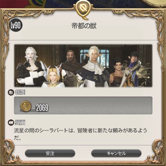166x166 pixels.
Task: Click the gold gil coin icon
Action: 26,106
